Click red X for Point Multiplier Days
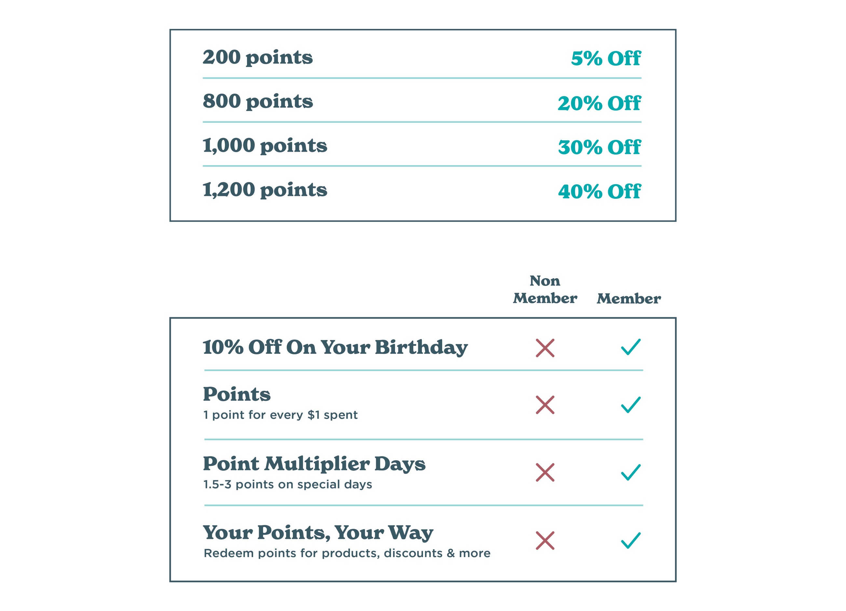 pos(545,473)
